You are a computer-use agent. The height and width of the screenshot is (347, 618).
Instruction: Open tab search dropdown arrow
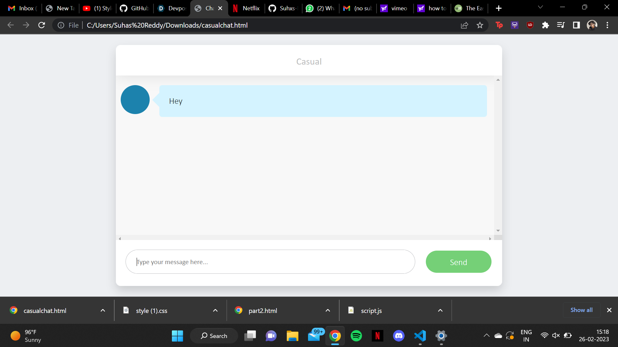coord(540,7)
